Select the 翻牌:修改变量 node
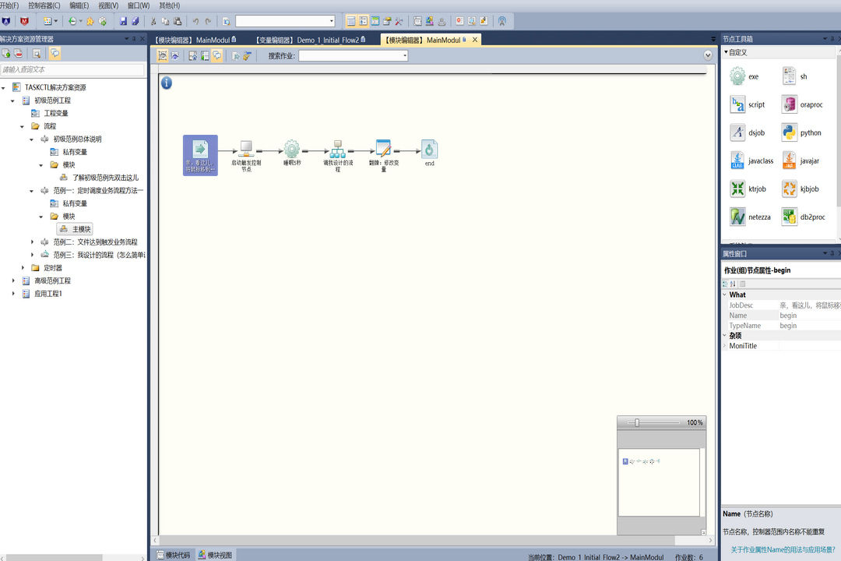Screen dimensions: 841x561 383,149
